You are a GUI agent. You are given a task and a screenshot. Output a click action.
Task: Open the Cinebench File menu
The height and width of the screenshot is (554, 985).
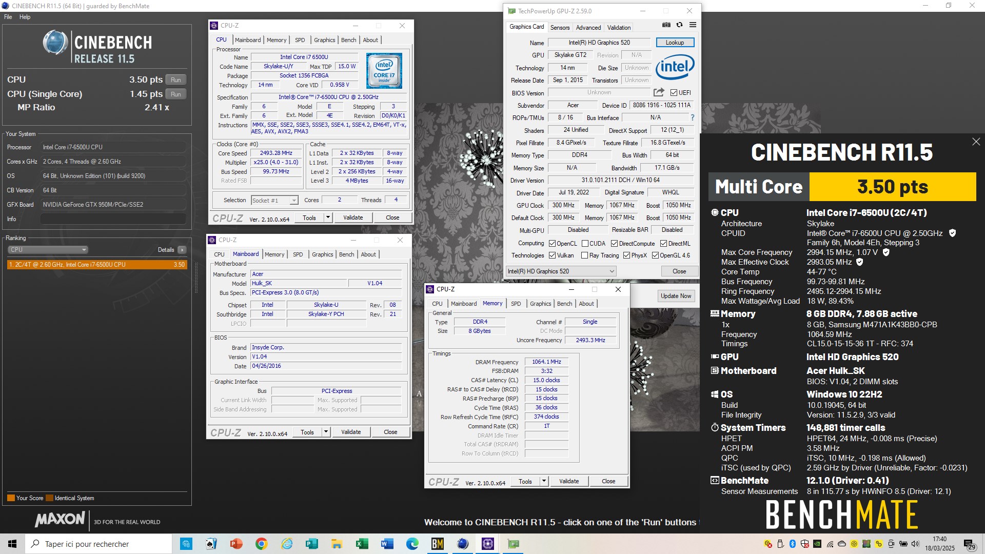[x=8, y=17]
